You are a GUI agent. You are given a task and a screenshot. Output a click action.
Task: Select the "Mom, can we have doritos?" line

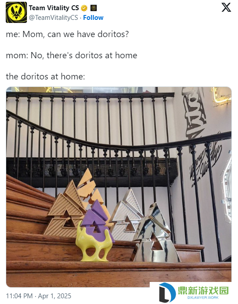click(76, 34)
